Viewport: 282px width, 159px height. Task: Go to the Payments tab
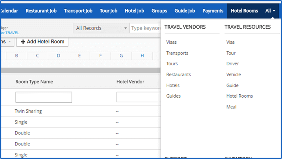[213, 11]
